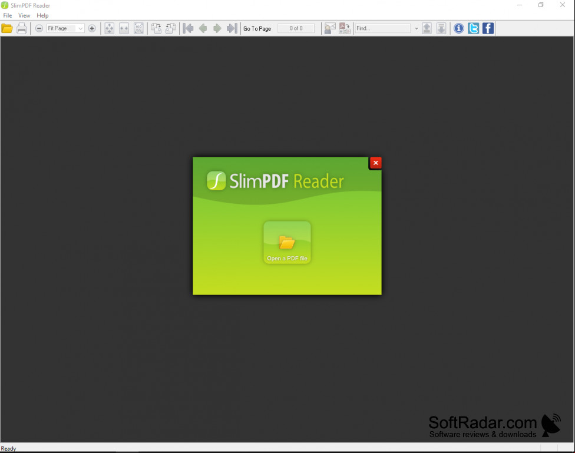Click the convert PDF to Word icon
This screenshot has height=453, width=575.
point(345,28)
